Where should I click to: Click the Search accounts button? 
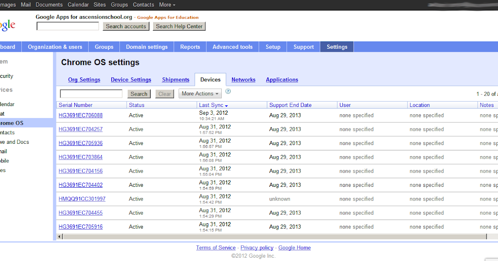[x=126, y=26]
